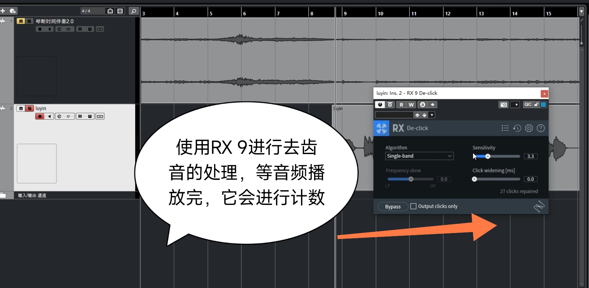Click the lanes icon on 琴断时间伴奏2.0 track
The height and width of the screenshot is (288, 589).
(100, 29)
